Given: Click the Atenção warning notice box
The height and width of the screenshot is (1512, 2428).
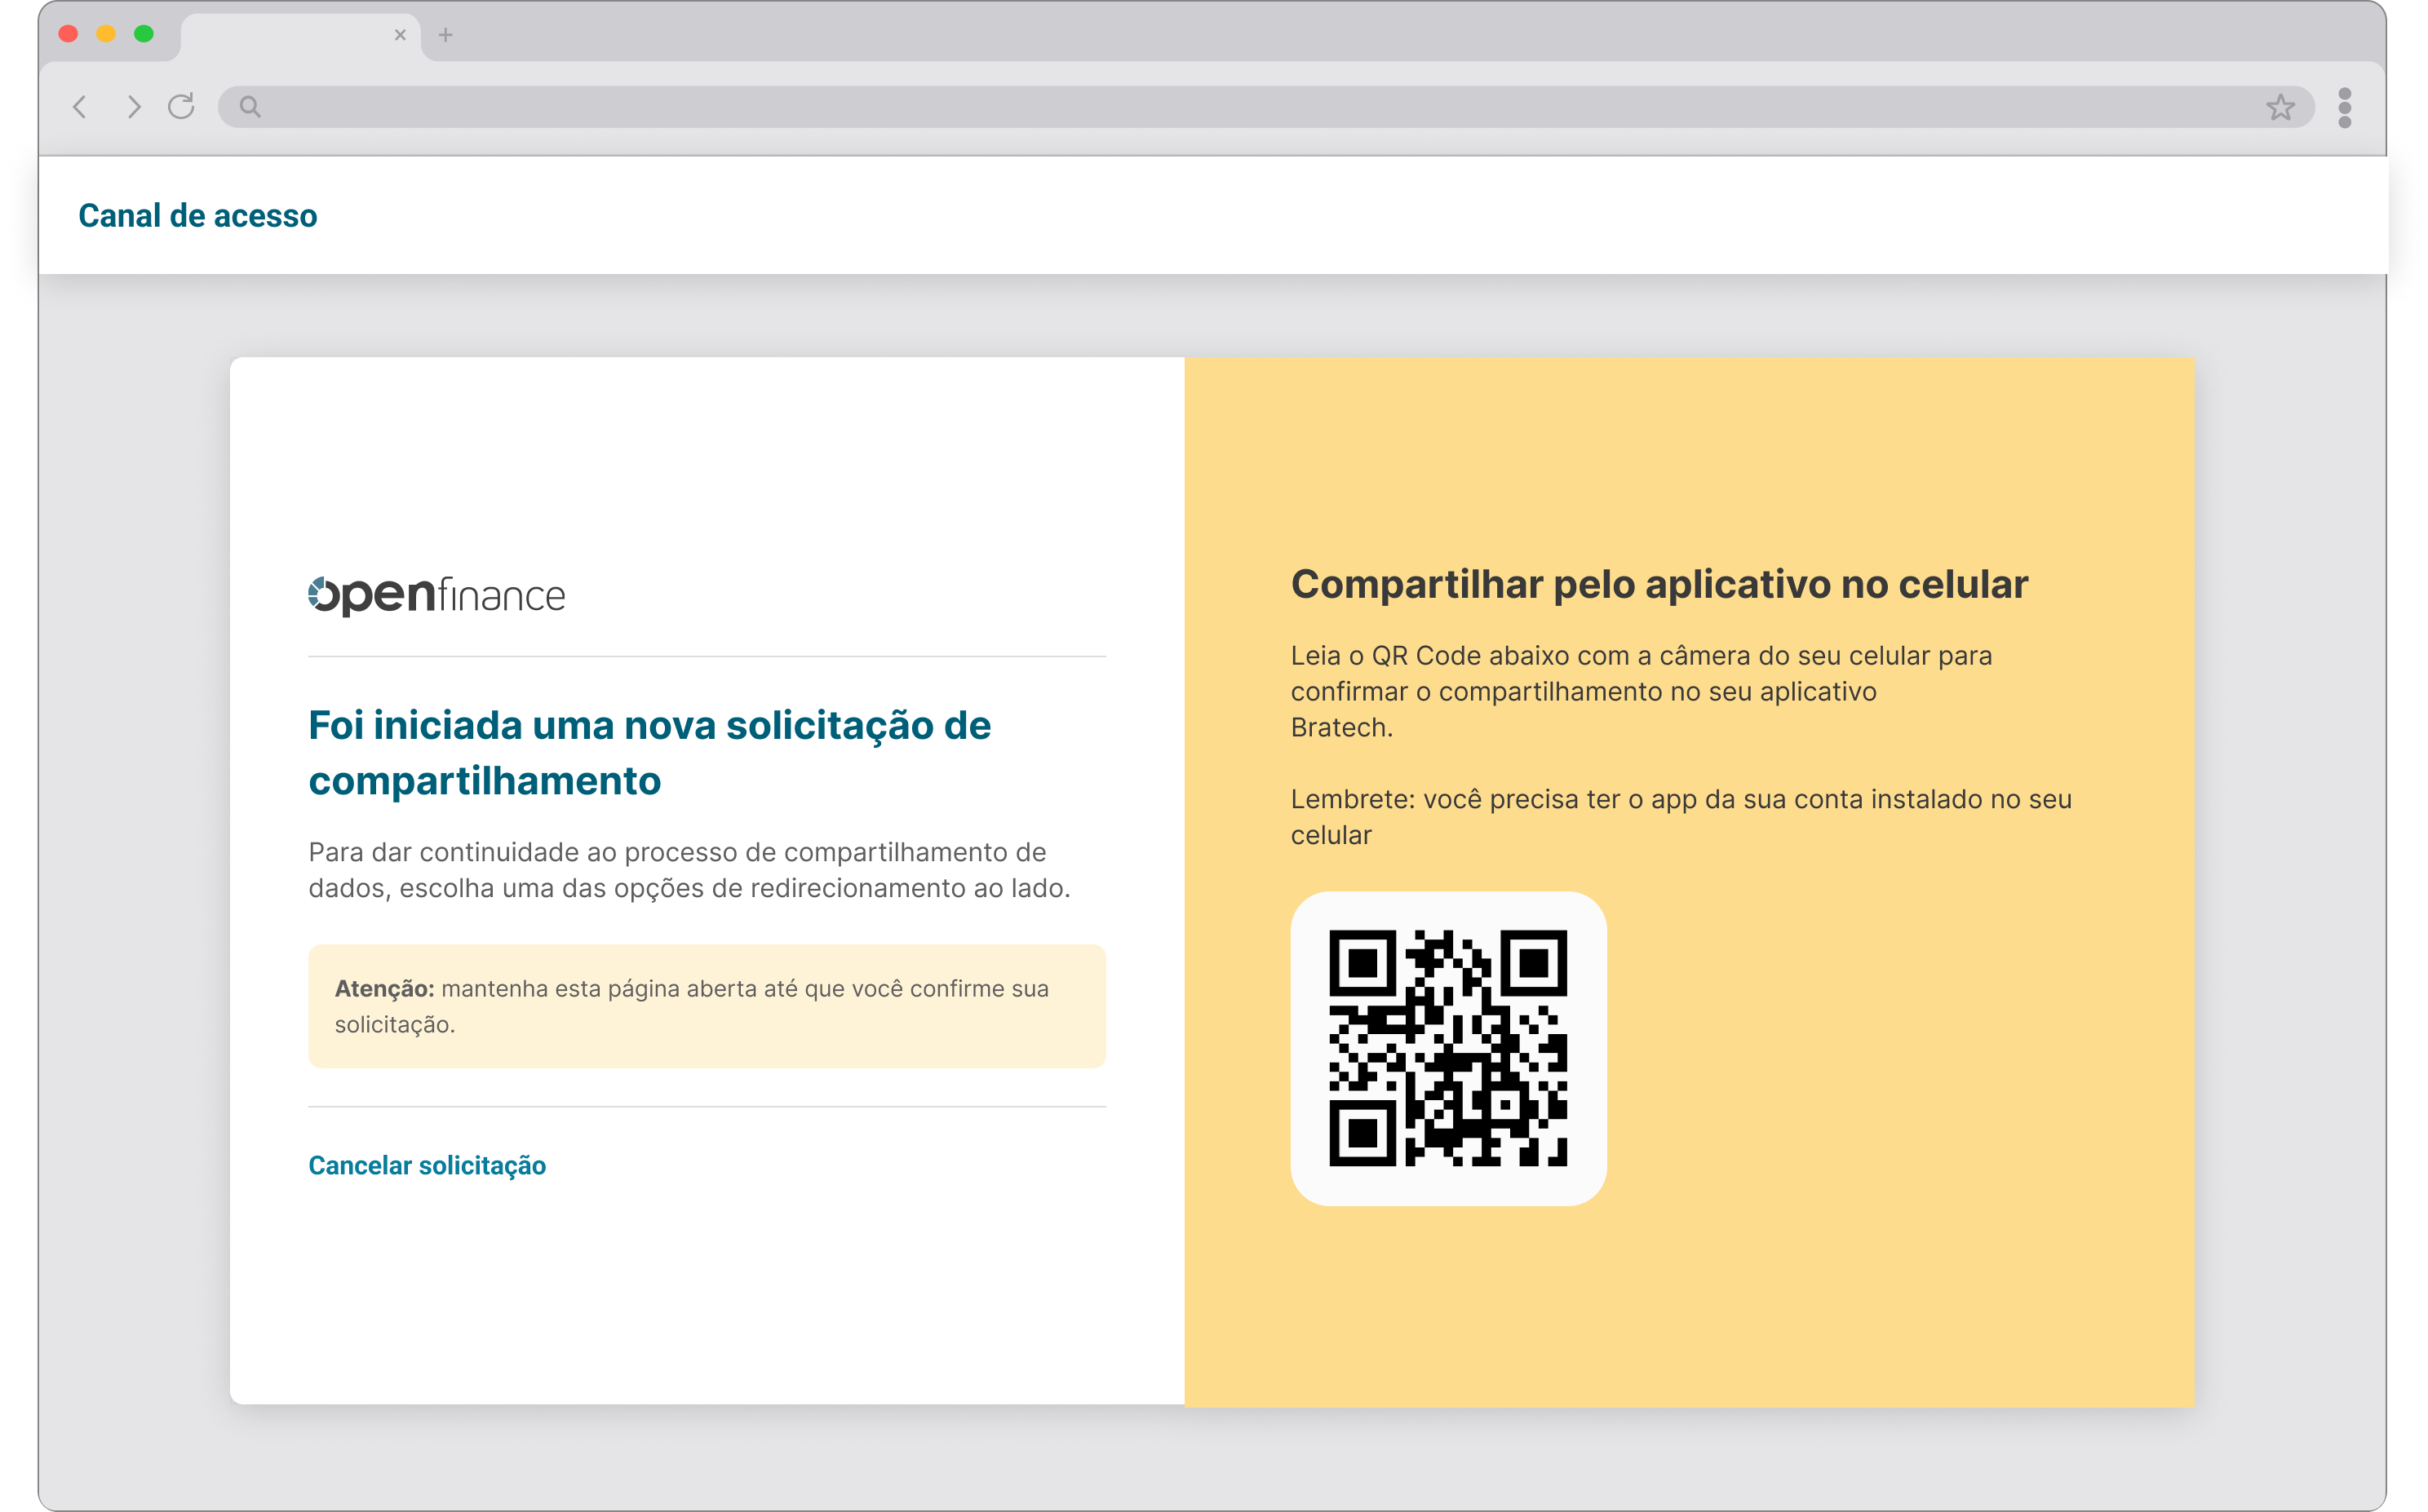Looking at the screenshot, I should point(707,1006).
